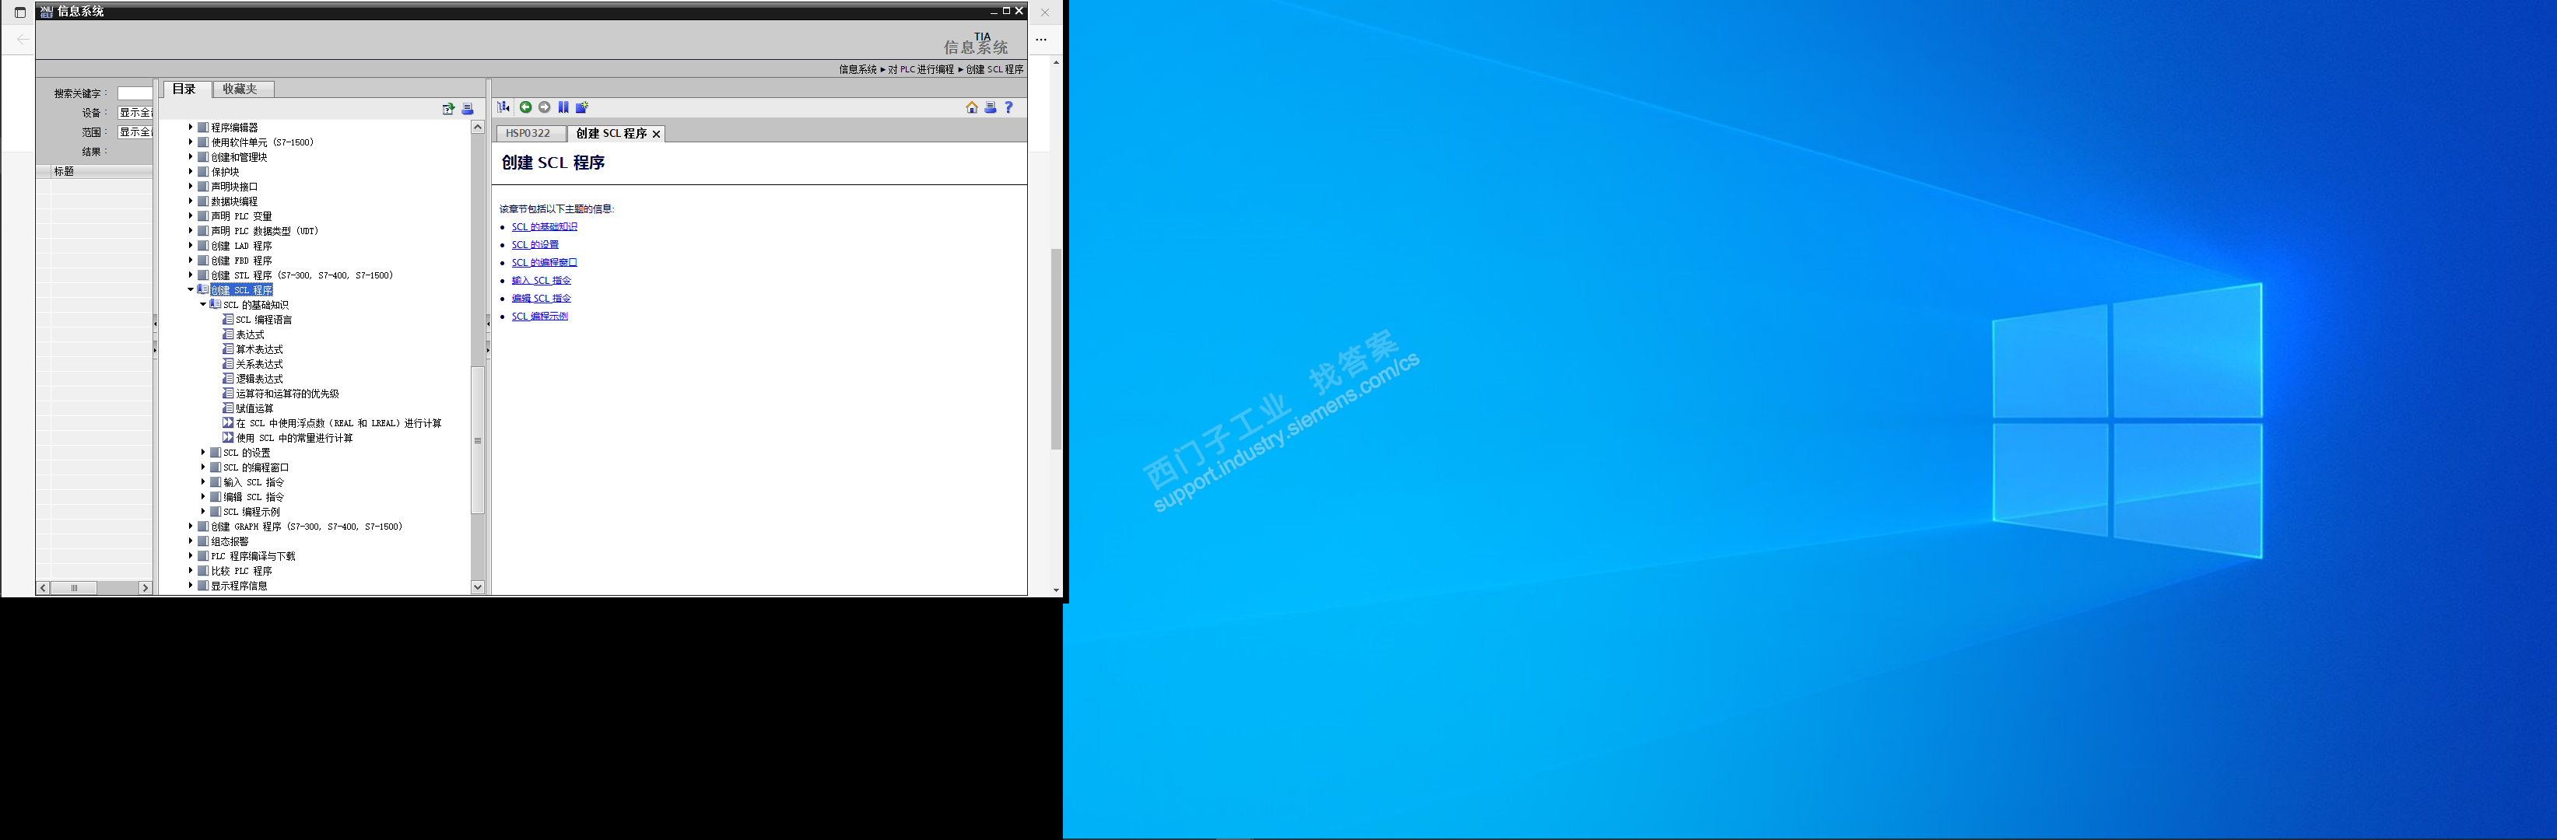
Task: Click the contents tree scroll down arrow
Action: [x=478, y=586]
